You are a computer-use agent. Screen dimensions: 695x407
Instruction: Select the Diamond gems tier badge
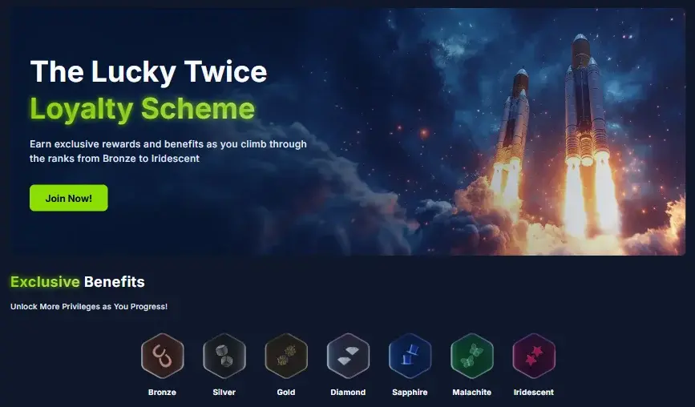tap(348, 356)
